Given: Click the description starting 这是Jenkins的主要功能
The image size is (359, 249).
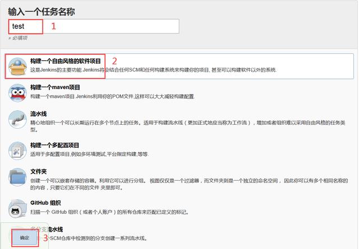Looking at the screenshot, I should click(x=153, y=70).
